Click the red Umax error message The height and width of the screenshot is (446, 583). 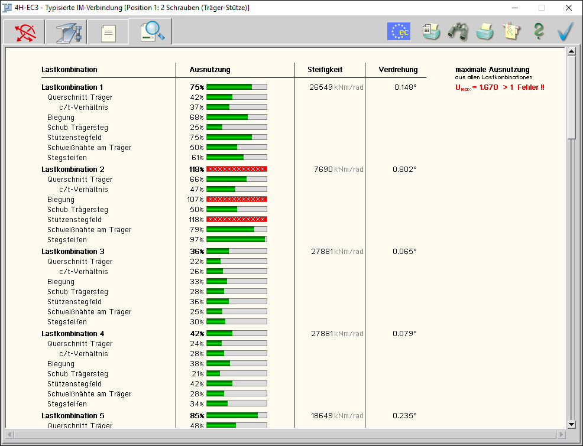coord(499,87)
